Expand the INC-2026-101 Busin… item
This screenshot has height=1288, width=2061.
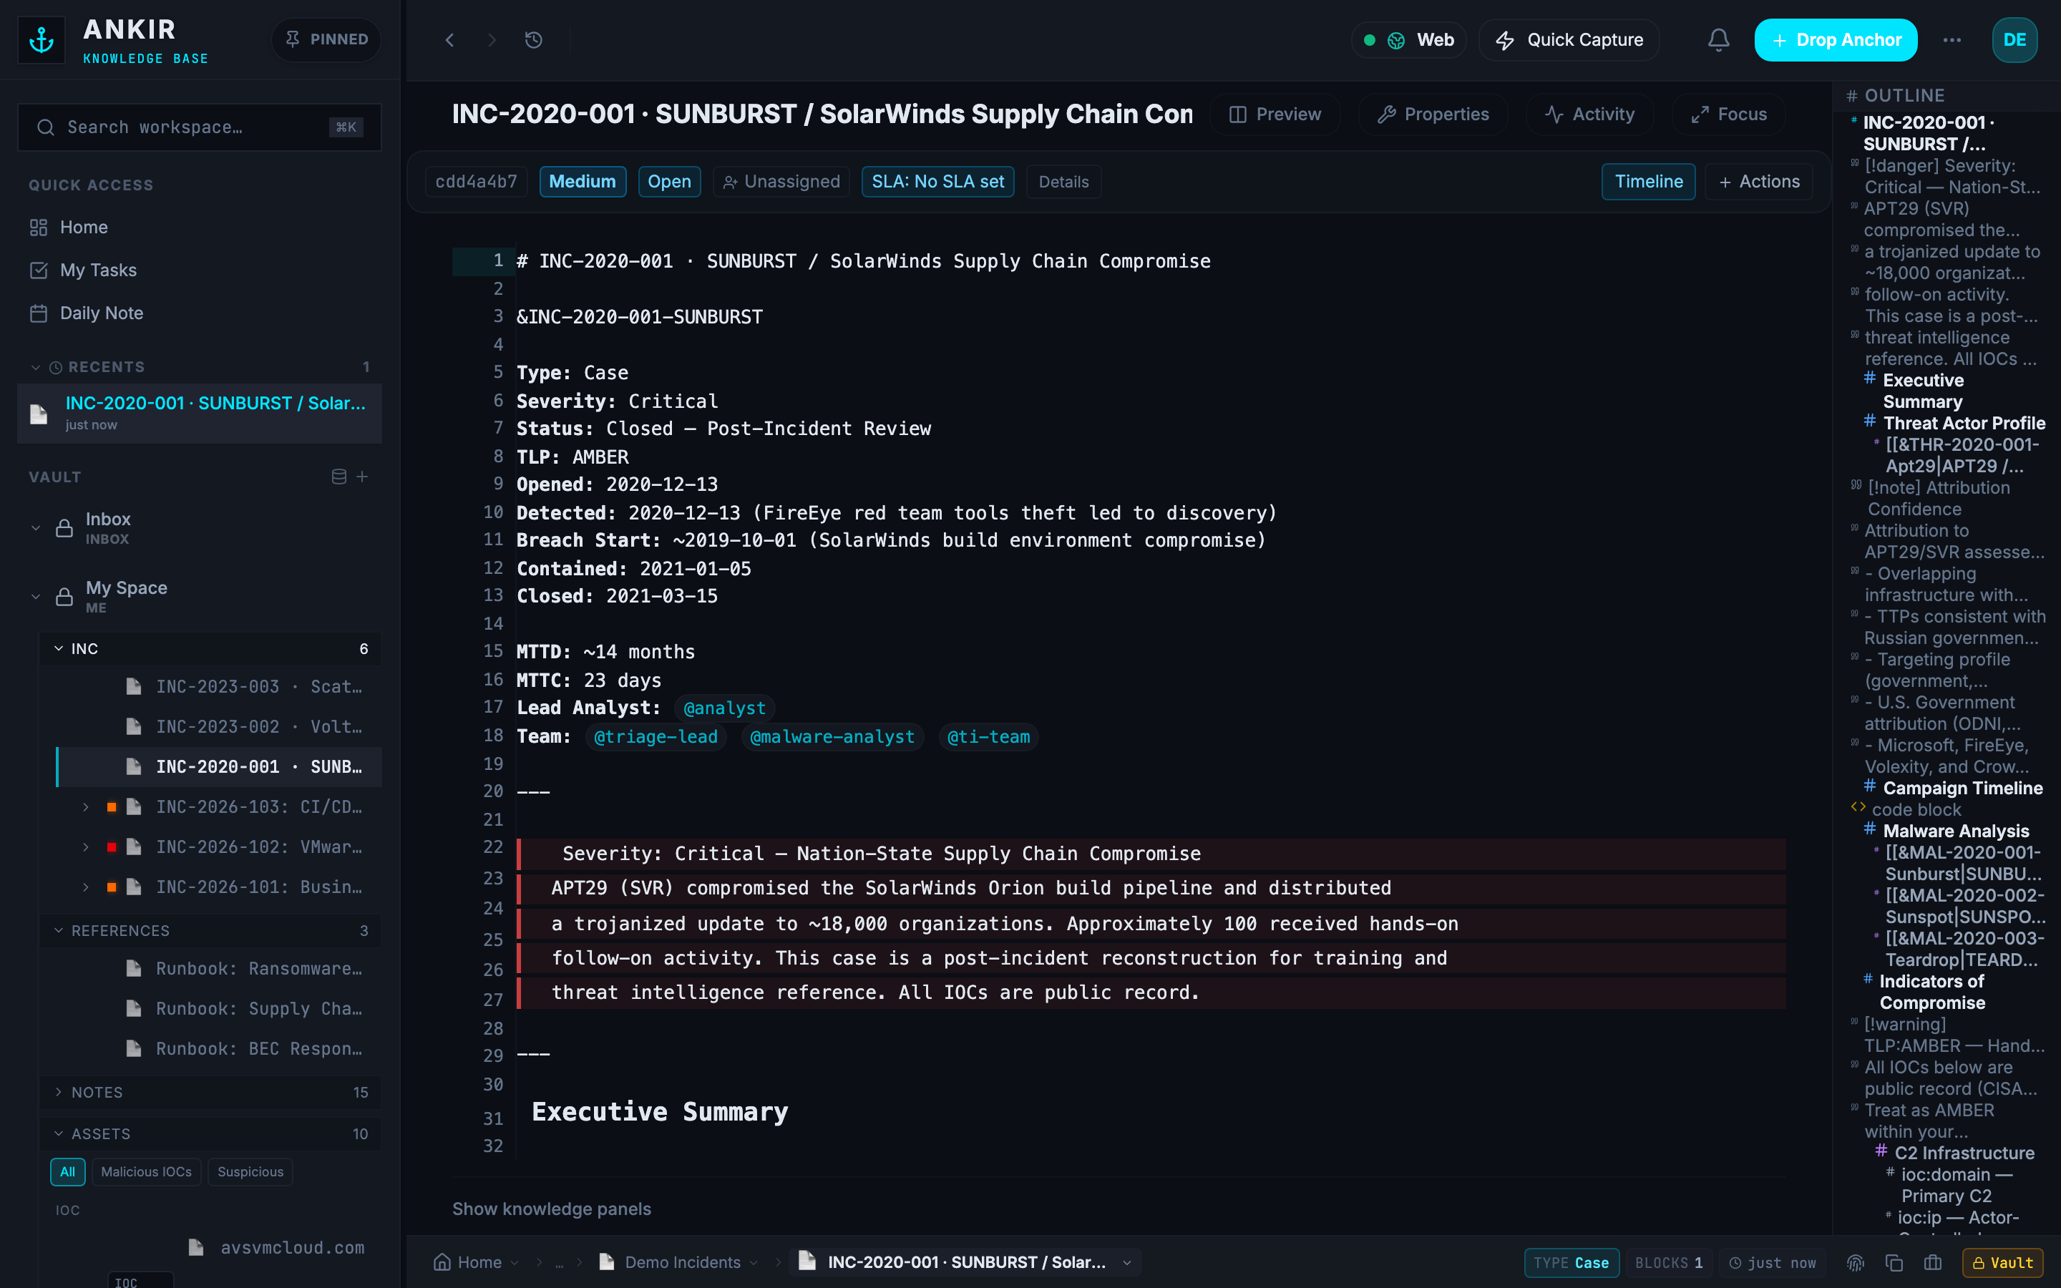[x=85, y=887]
